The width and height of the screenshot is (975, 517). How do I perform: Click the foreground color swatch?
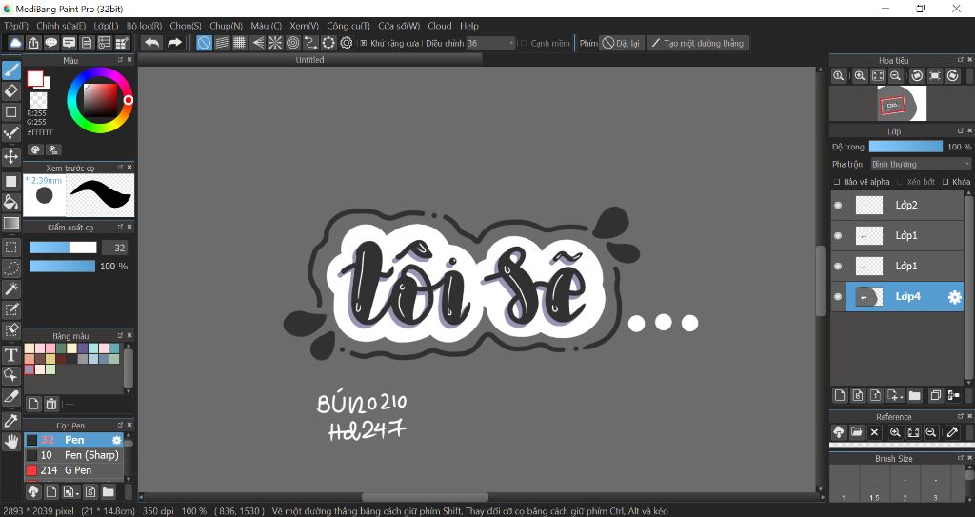click(34, 78)
